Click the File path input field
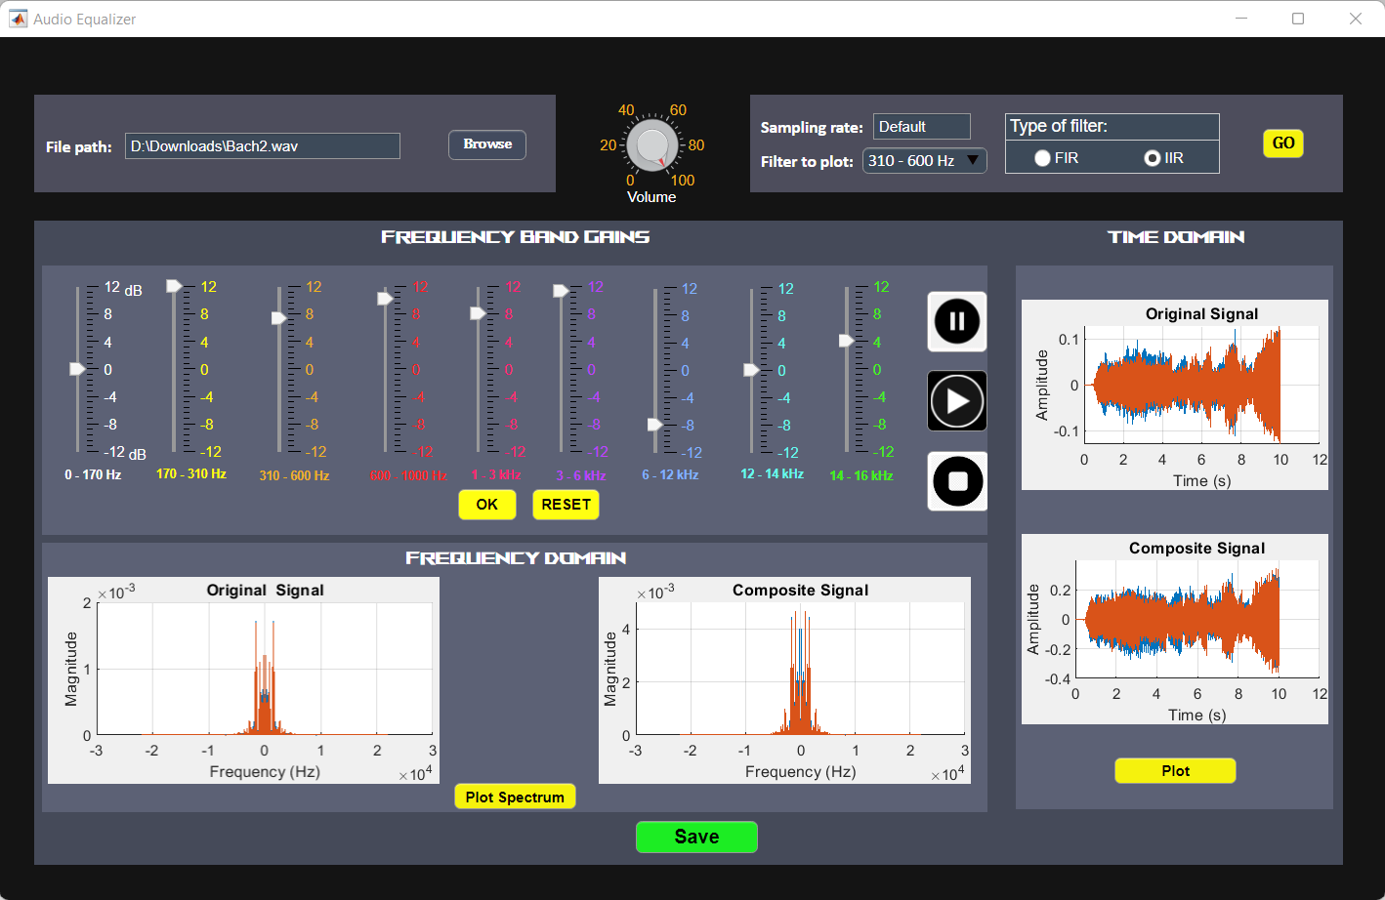 click(262, 145)
